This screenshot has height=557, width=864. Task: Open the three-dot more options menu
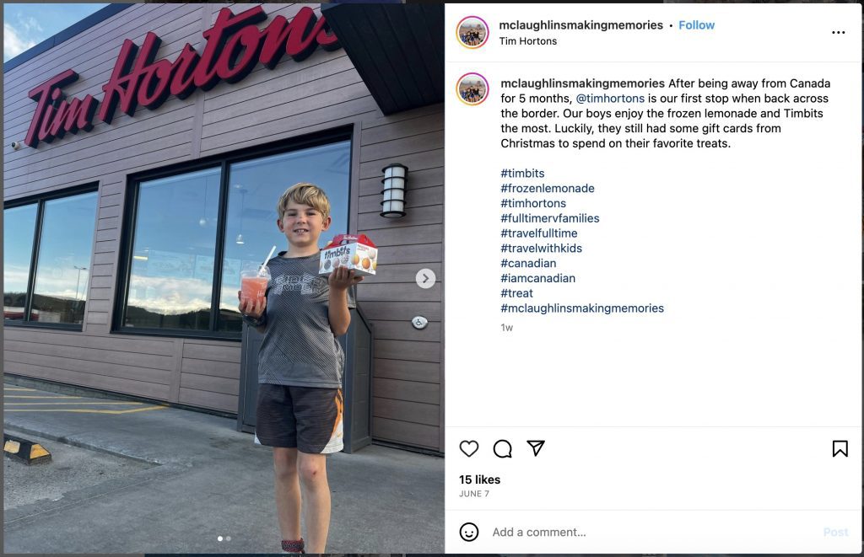[838, 33]
